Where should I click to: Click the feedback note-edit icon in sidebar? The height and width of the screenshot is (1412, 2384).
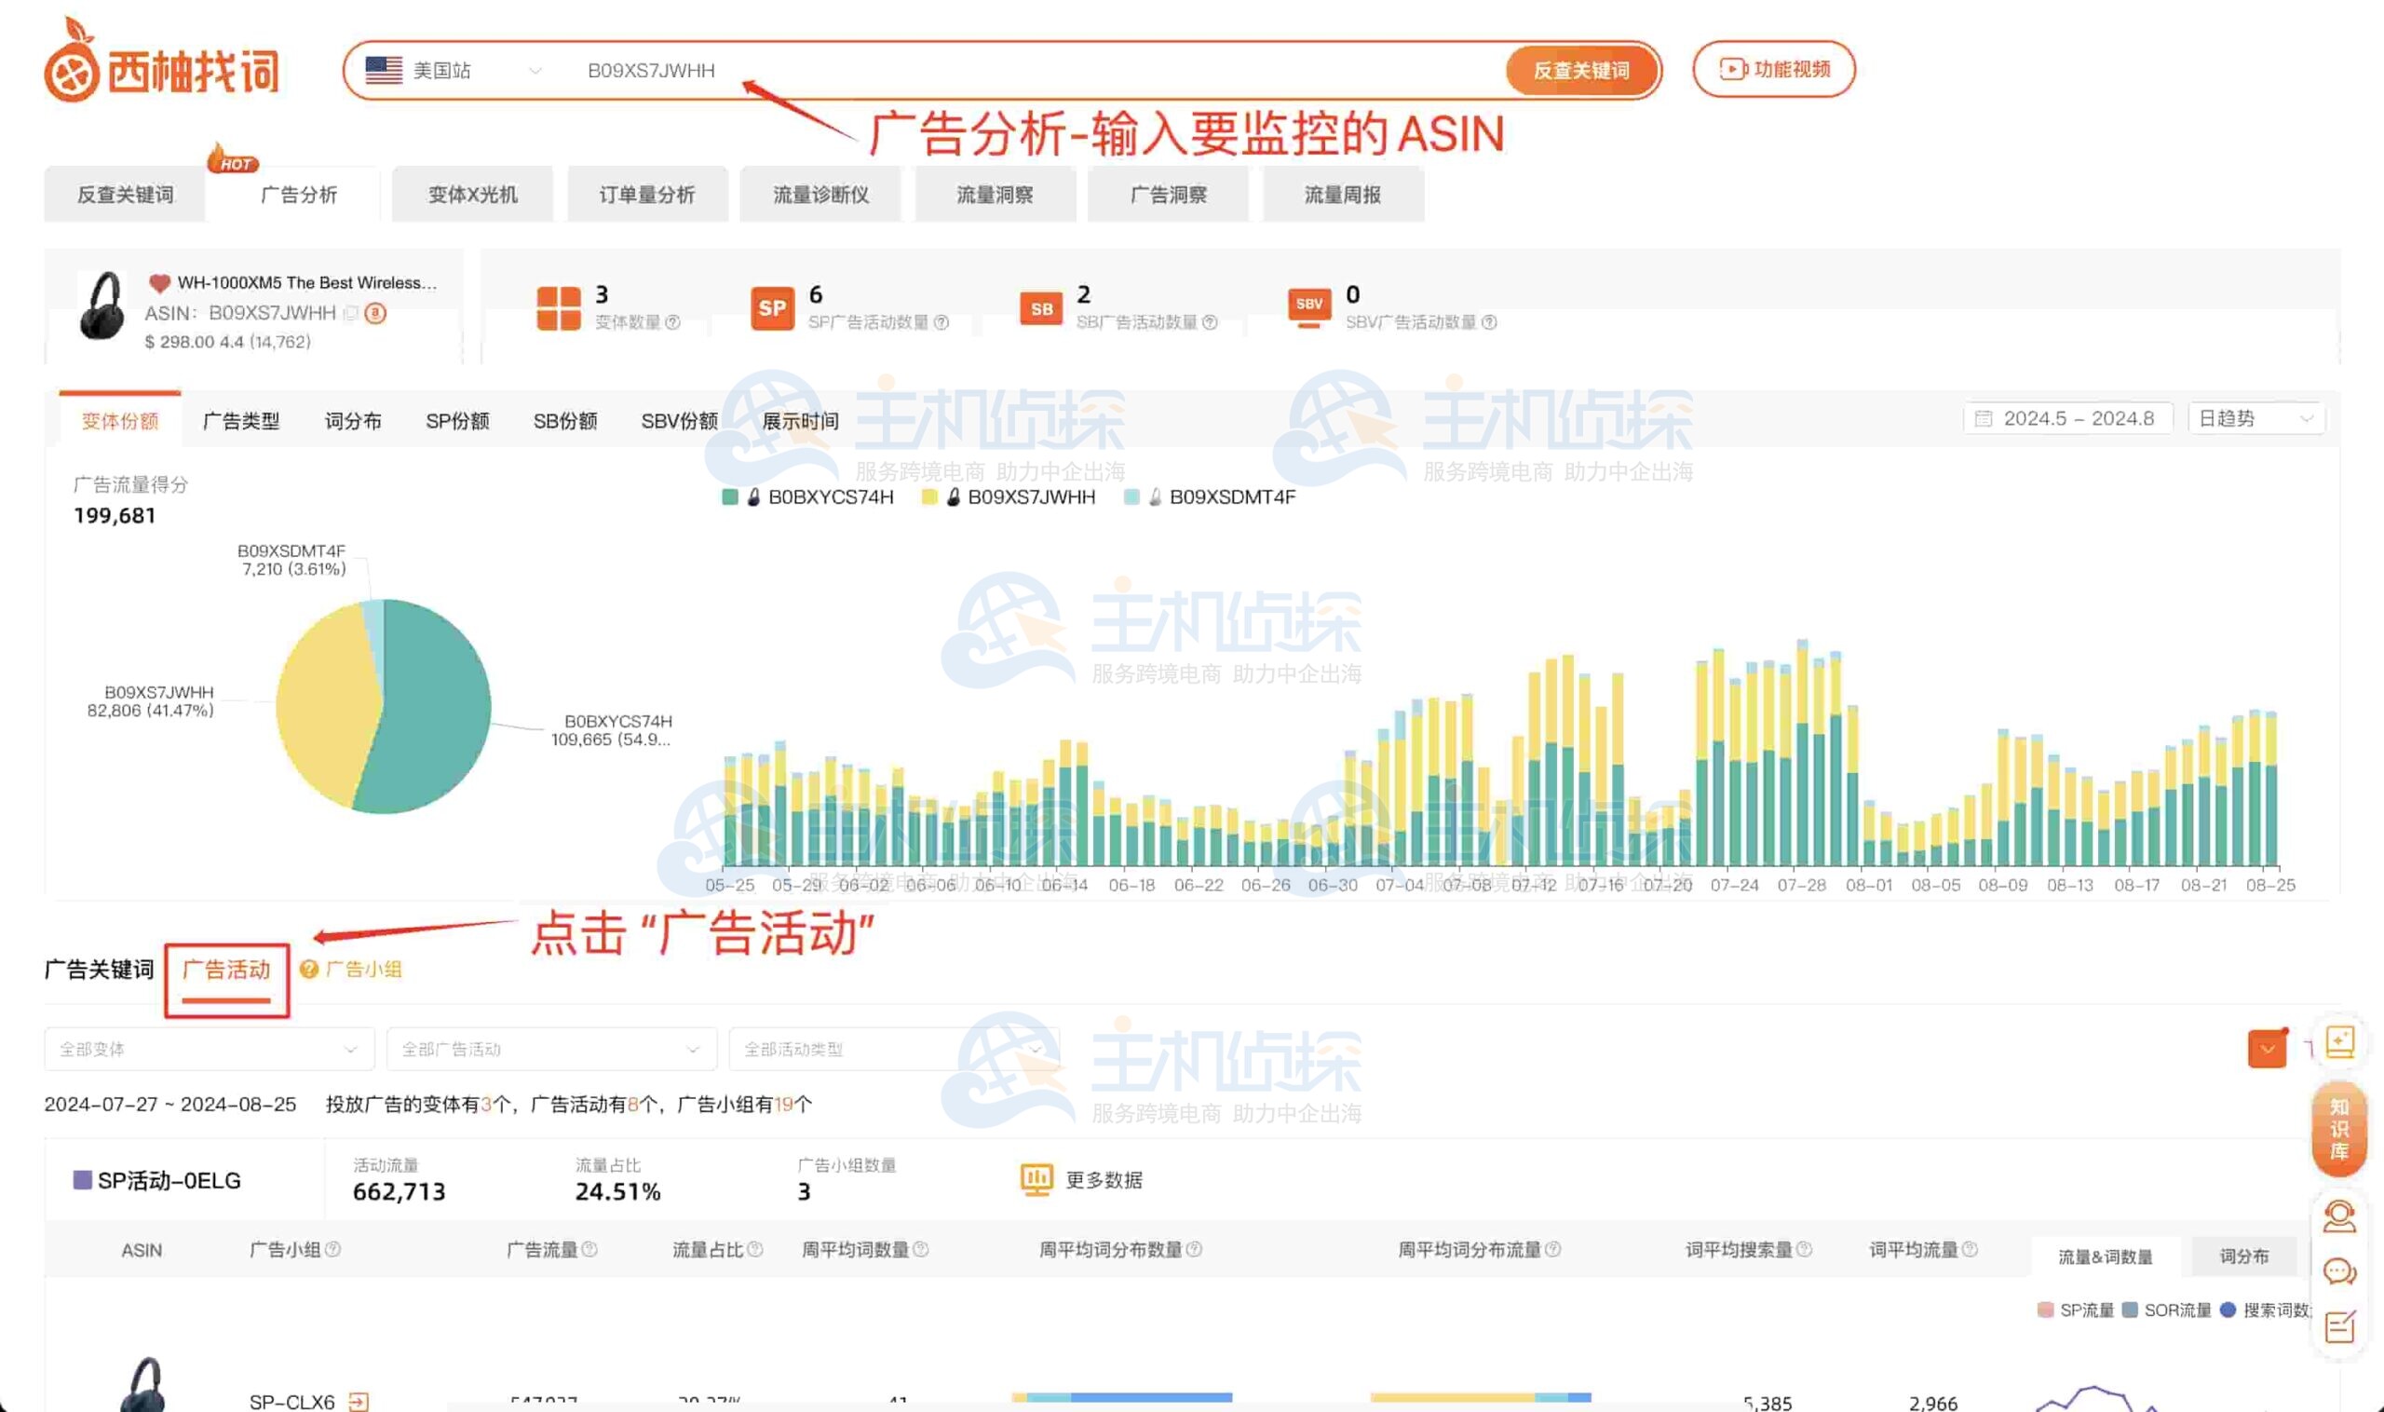pyautogui.click(x=2338, y=1325)
